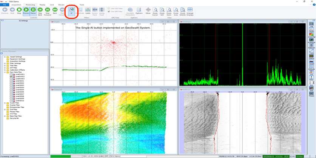This screenshot has width=316, height=158.
Task: Switch to the Processing ribbon tab
Action: pos(31,5)
